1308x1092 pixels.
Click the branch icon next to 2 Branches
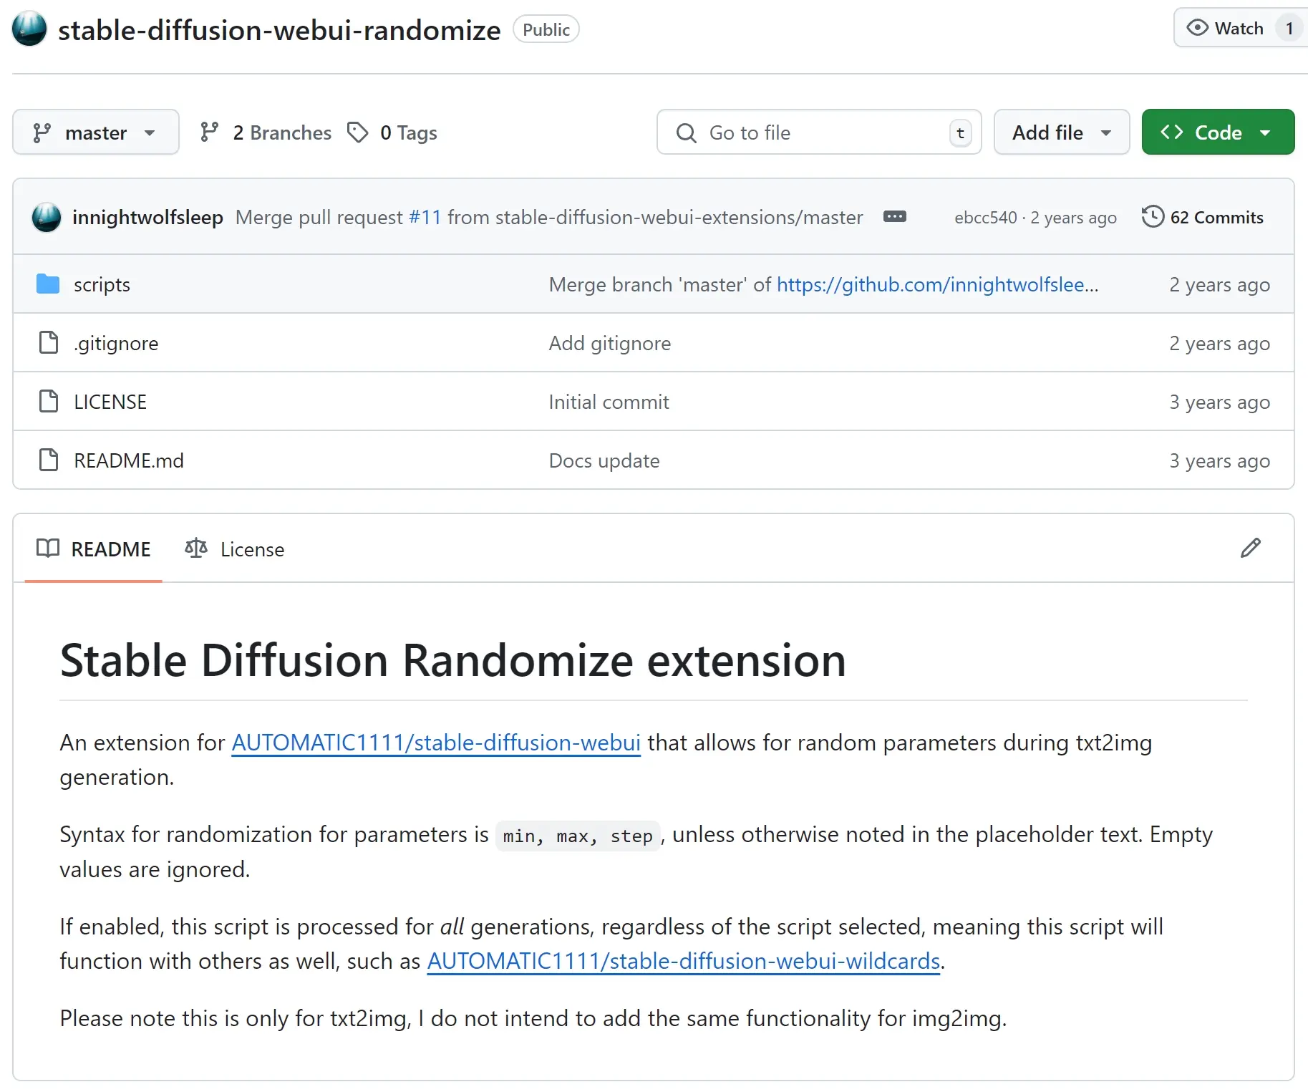(209, 132)
